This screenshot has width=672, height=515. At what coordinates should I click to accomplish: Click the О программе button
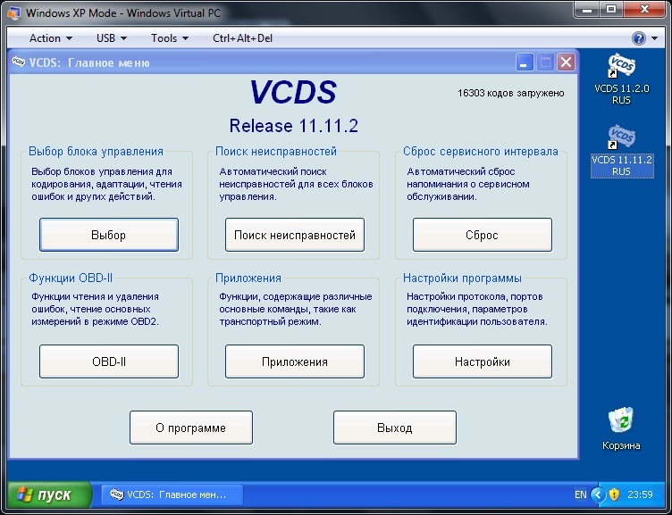coord(191,428)
